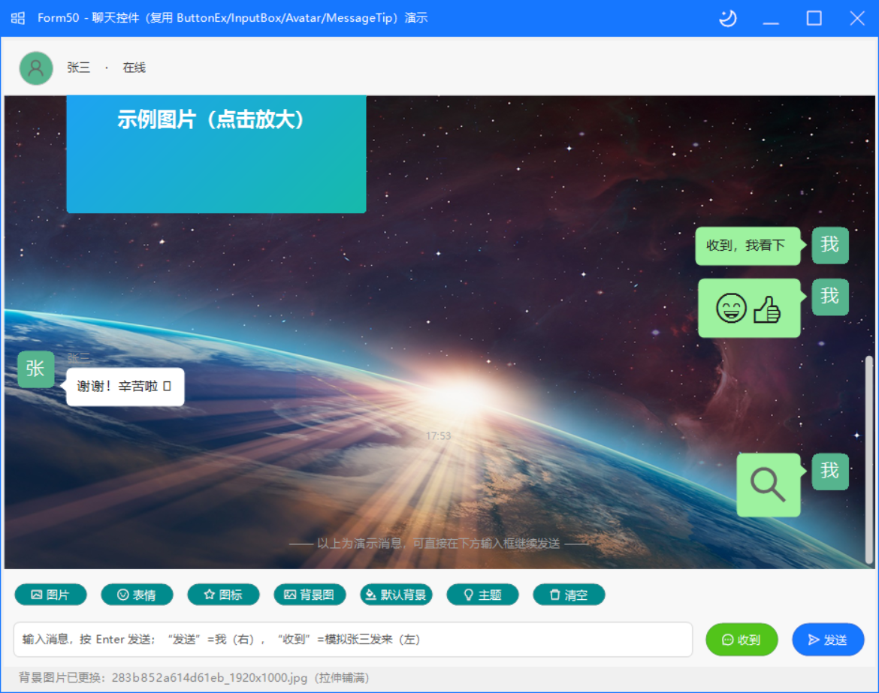Image resolution: width=879 pixels, height=693 pixels.
Task: Click the background changed status bar message
Action: (x=194, y=678)
